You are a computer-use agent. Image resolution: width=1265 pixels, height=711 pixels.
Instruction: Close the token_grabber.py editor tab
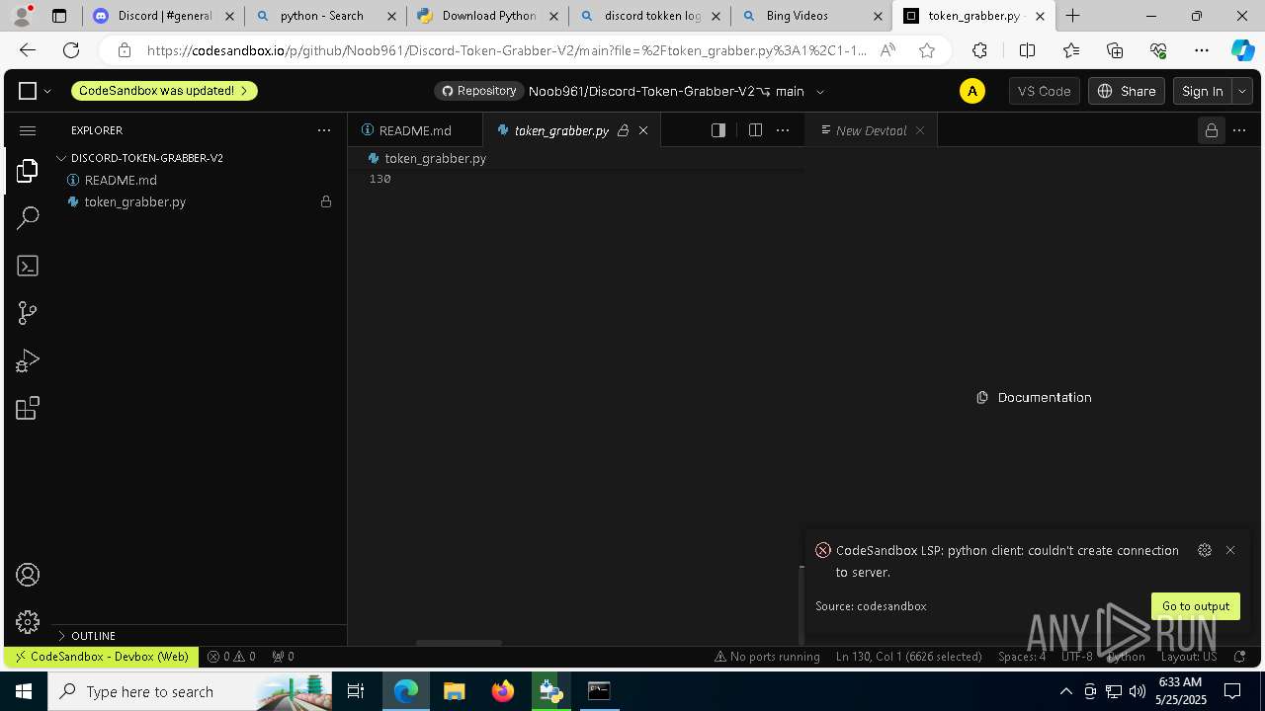point(643,130)
